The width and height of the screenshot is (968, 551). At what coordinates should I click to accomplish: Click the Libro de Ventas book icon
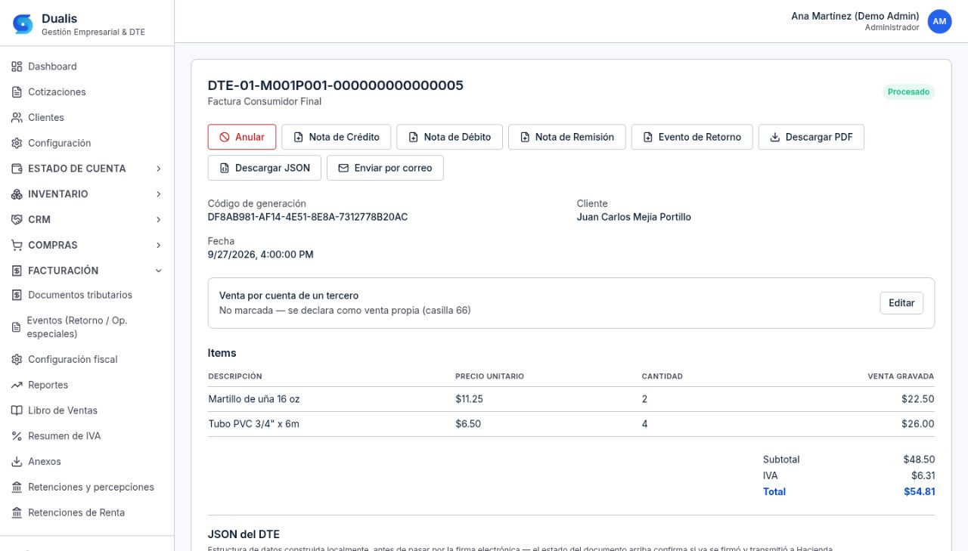17,410
